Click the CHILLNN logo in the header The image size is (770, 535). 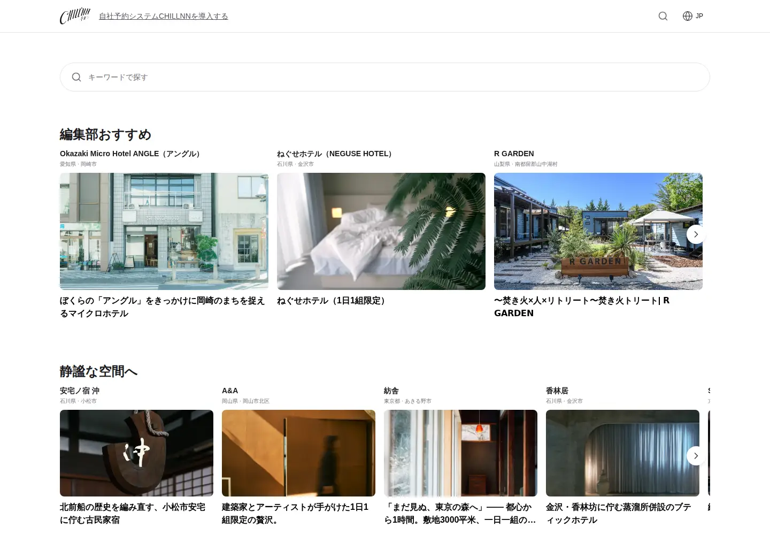tap(75, 16)
